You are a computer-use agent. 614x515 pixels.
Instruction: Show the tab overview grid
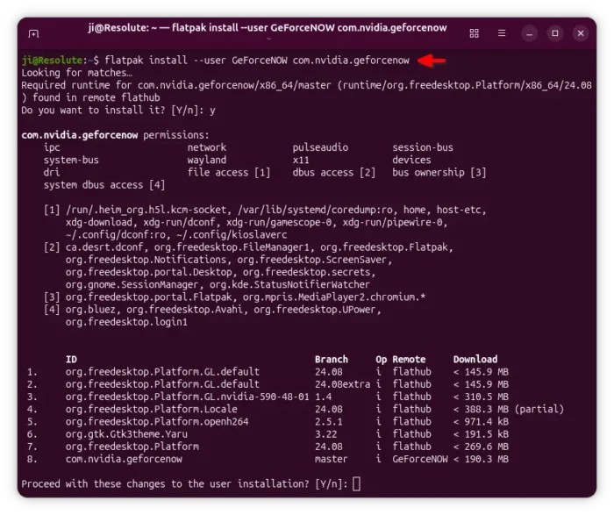(475, 33)
